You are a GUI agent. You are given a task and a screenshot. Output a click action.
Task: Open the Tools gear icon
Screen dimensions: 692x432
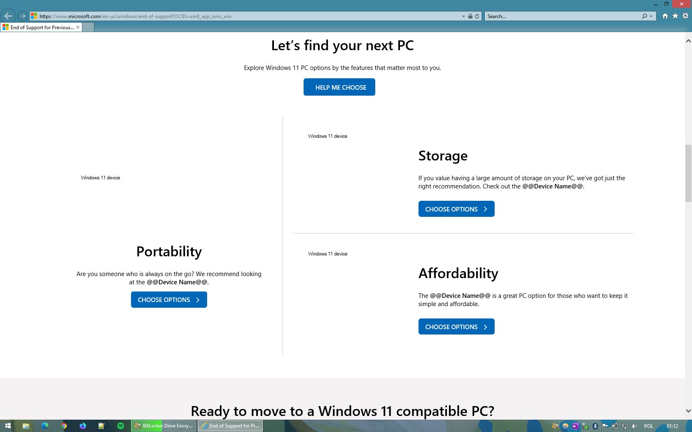click(685, 16)
